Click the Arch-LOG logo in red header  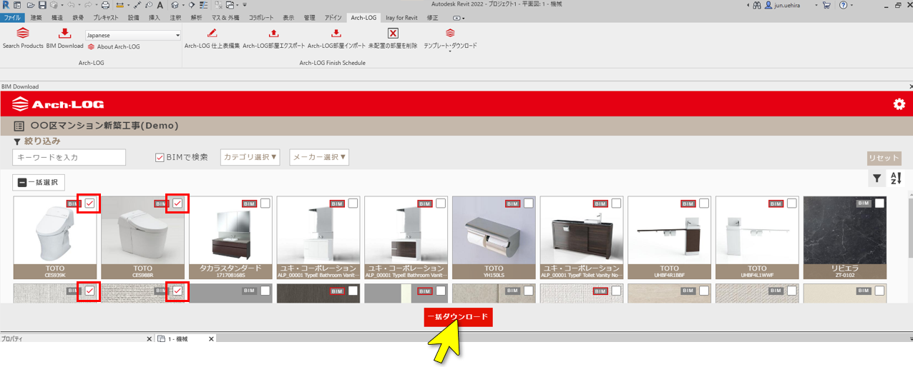[58, 105]
